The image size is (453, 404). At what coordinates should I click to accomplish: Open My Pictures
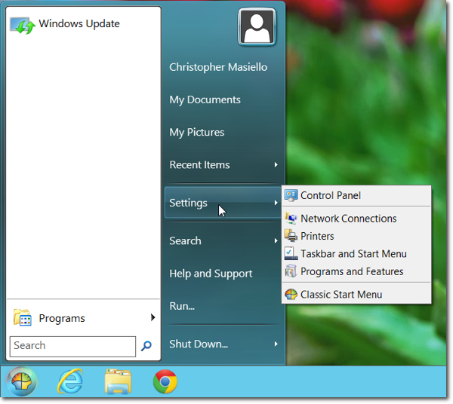197,133
